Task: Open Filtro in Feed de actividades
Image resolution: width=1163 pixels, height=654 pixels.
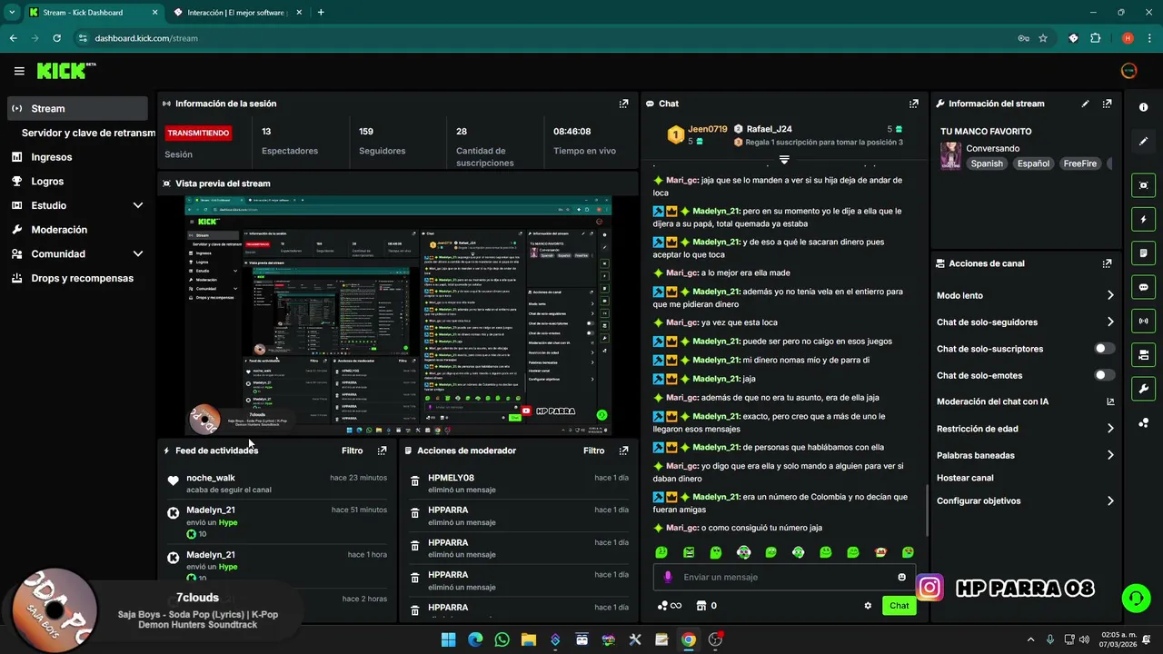Action: (352, 451)
